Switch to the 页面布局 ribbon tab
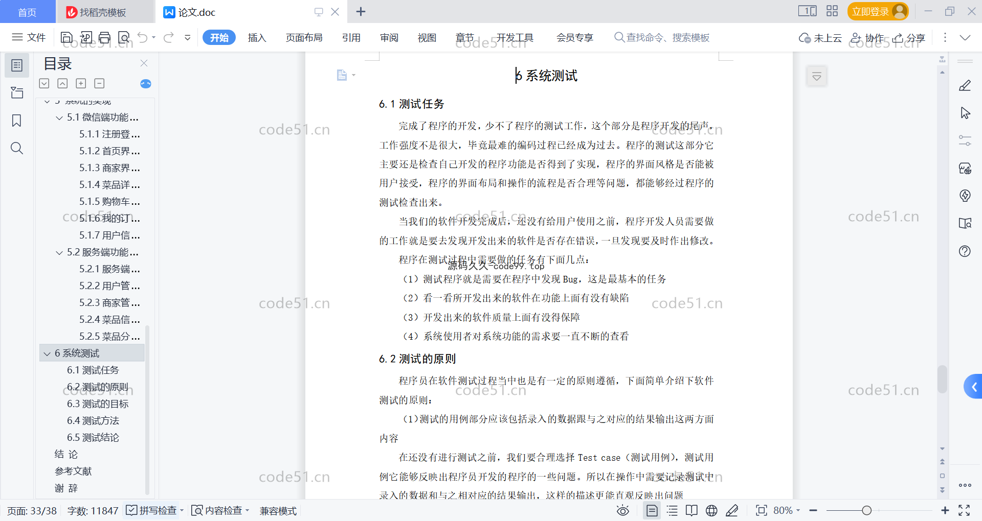982x521 pixels. pyautogui.click(x=304, y=37)
